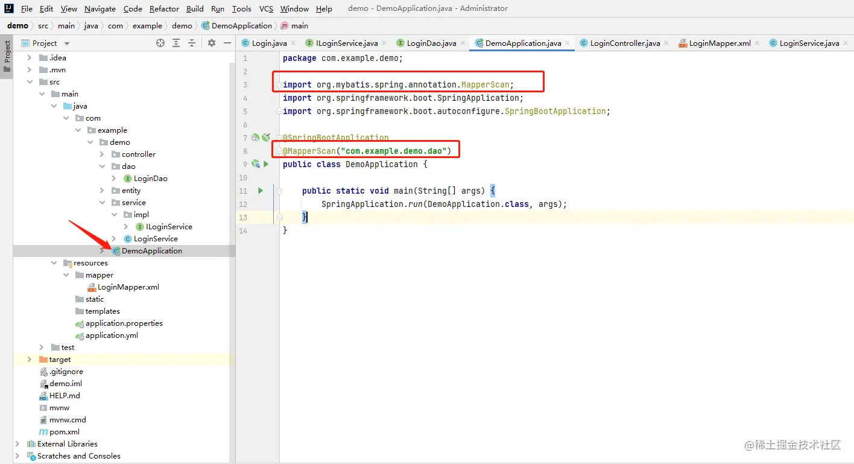This screenshot has height=464, width=854.
Task: Click the Project vertical sidebar button
Action: coord(7,57)
